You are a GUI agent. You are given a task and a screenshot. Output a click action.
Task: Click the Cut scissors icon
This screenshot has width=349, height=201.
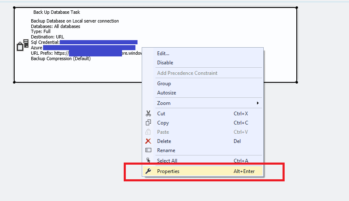coord(148,114)
